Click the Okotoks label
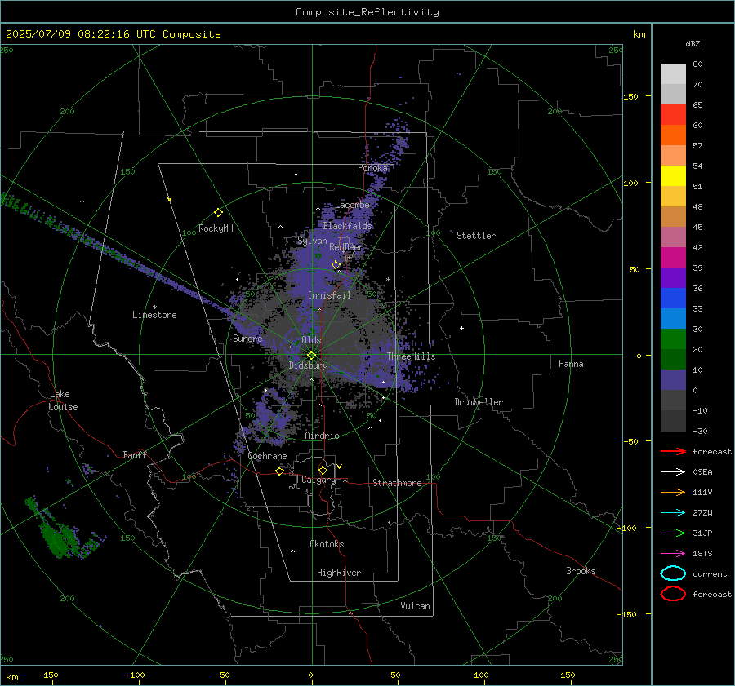This screenshot has width=735, height=686. click(x=327, y=544)
